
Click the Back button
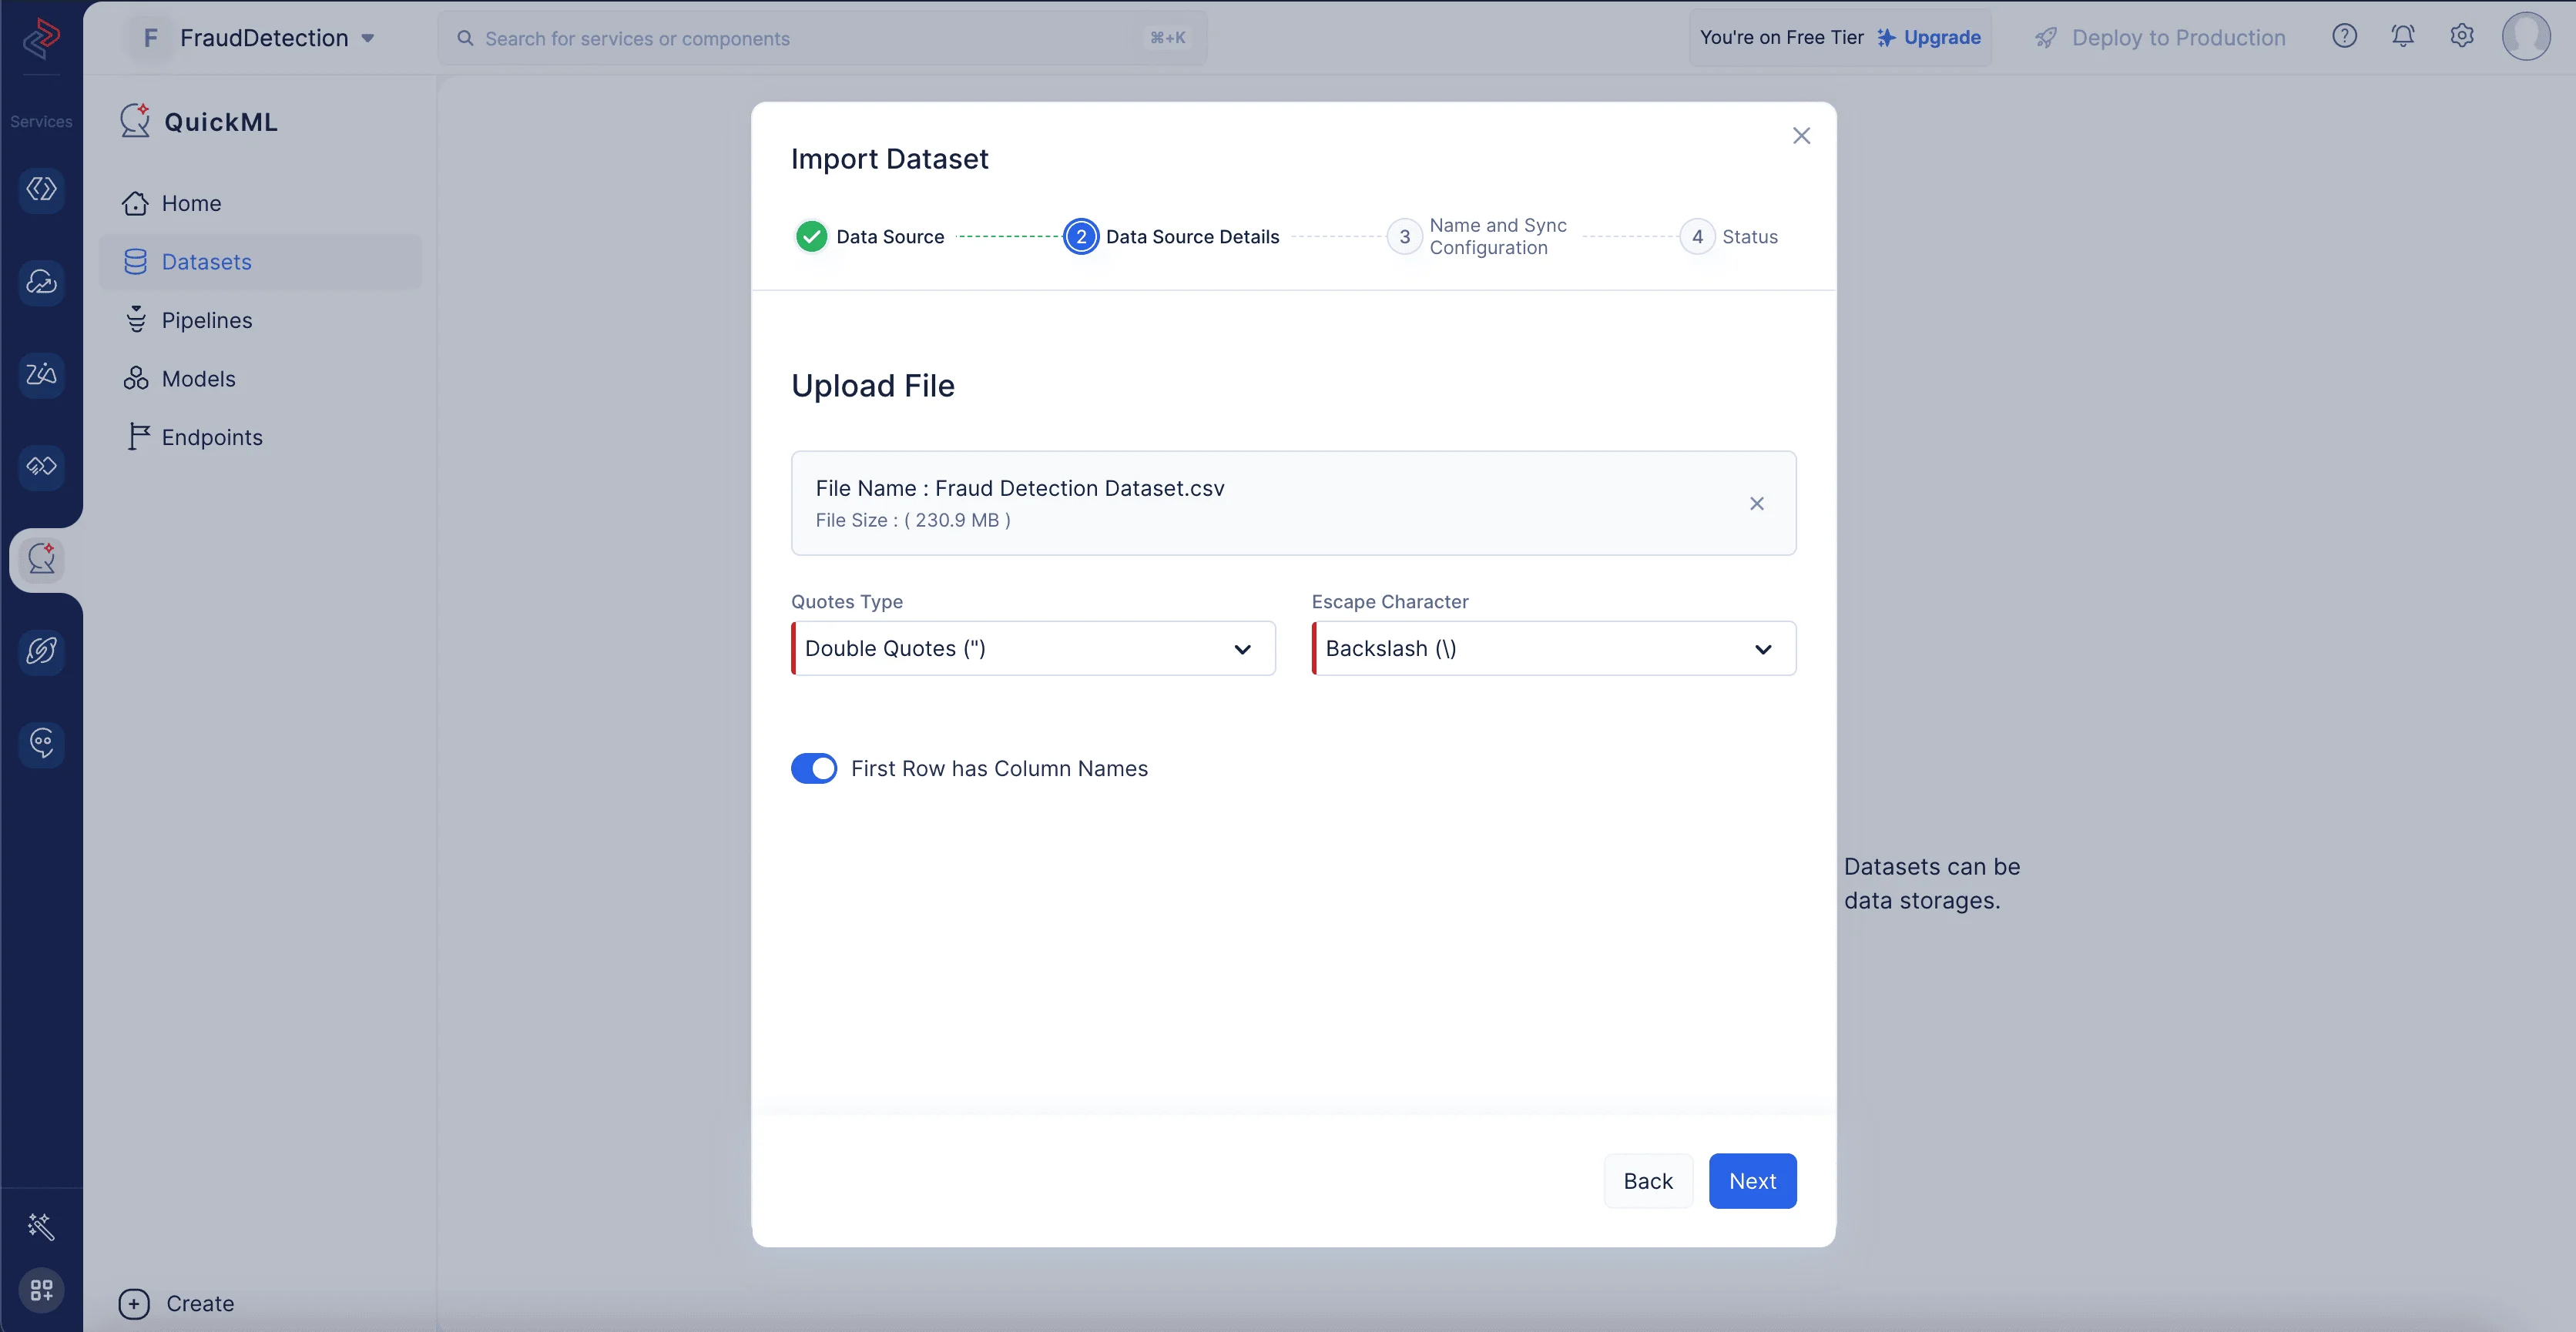tap(1647, 1181)
